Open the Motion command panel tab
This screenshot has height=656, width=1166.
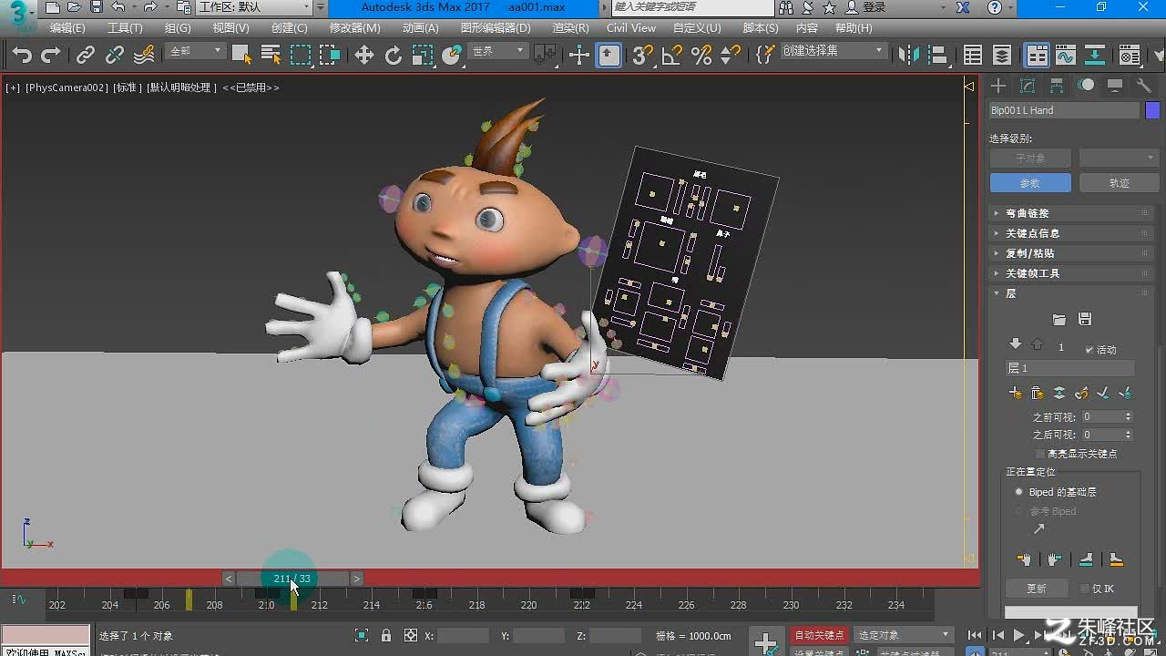pyautogui.click(x=1086, y=86)
